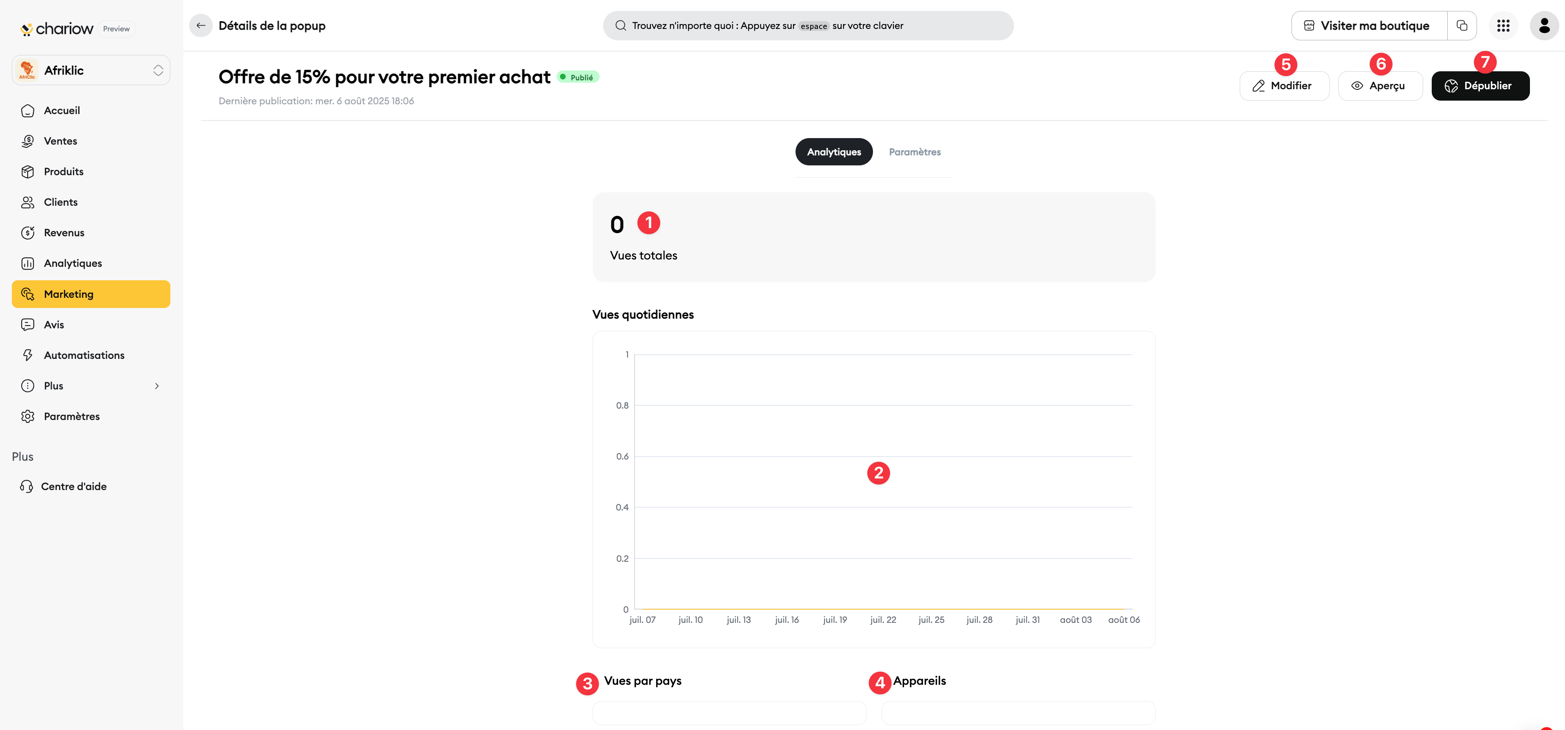Image resolution: width=1565 pixels, height=730 pixels.
Task: Select the Analytiques tab
Action: [833, 152]
